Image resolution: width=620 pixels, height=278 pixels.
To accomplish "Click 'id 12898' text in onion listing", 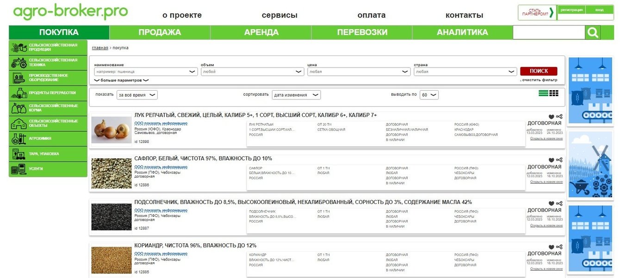I will 142,142.
